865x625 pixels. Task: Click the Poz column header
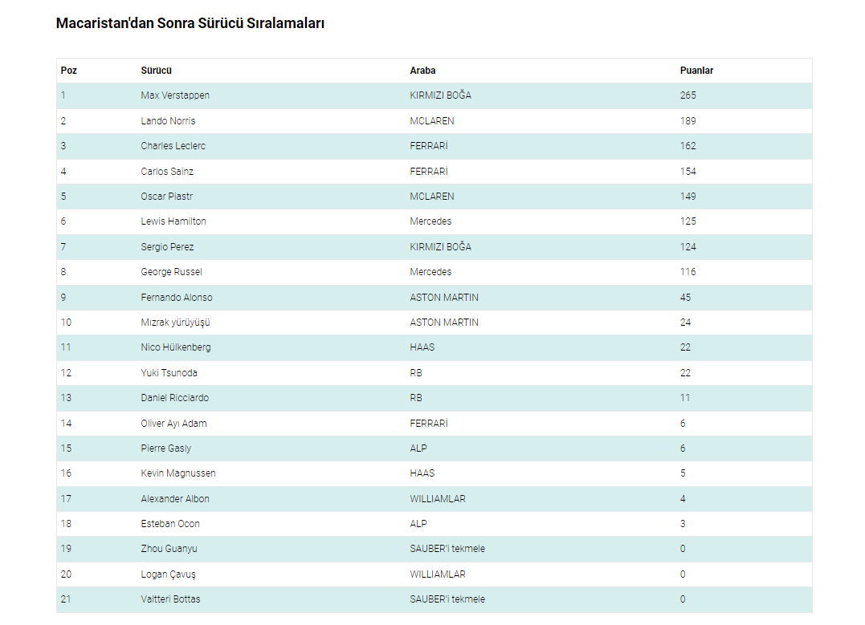pos(69,71)
